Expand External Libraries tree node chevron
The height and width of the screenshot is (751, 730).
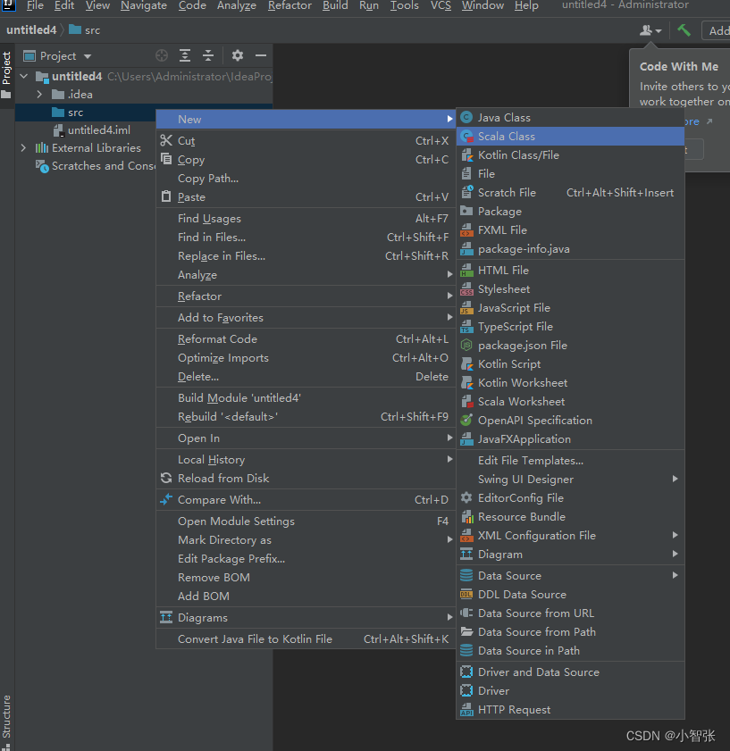[23, 148]
